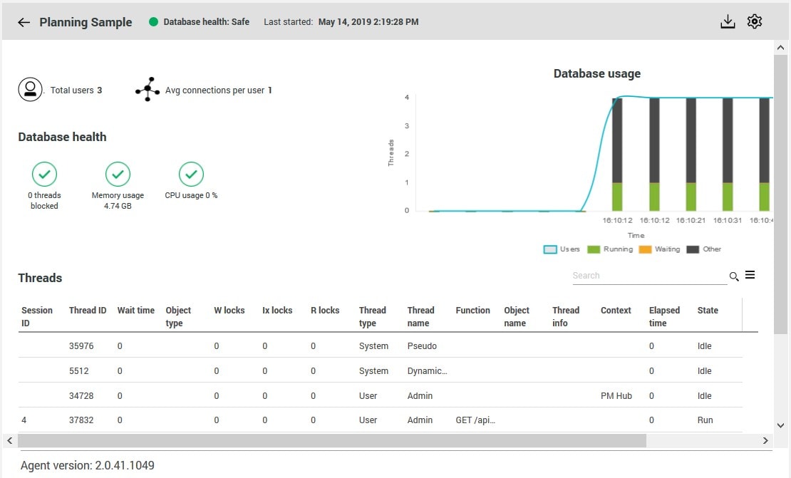The height and width of the screenshot is (478, 791).
Task: Click the Memory usage 4.74 GB label
Action: point(118,200)
